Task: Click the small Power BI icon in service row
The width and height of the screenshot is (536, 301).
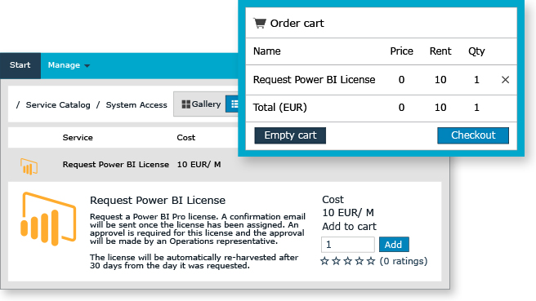Action: pos(29,166)
